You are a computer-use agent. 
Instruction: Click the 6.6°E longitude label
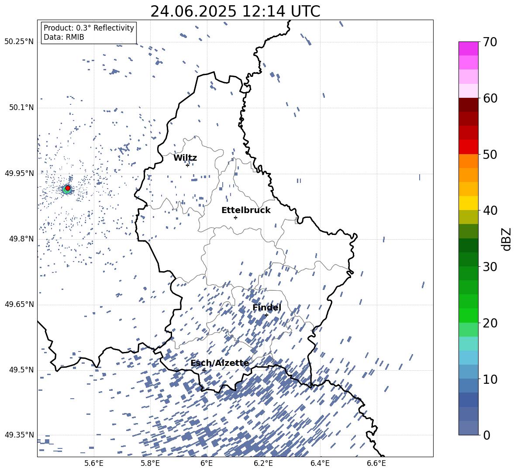coord(376,463)
